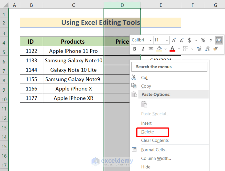This screenshot has width=225, height=171.
Task: Click cell Apple iPhone XR
Action: click(73, 98)
